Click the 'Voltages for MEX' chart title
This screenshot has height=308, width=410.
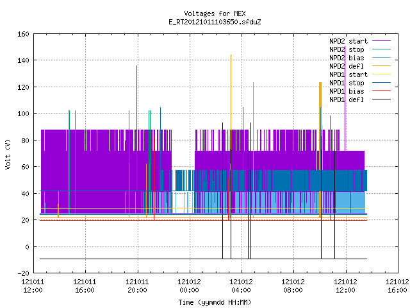215,13
